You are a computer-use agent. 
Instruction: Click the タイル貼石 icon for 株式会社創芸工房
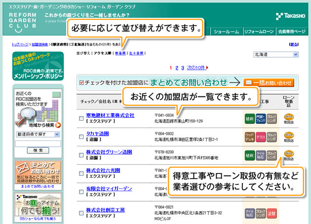point(249,213)
